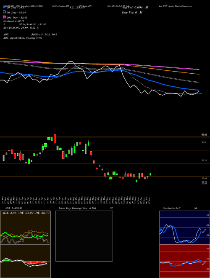Image resolution: width=210 pixels, height=278 pixels.
Task: Open the MACD histogram panel
Action: pos(25,261)
